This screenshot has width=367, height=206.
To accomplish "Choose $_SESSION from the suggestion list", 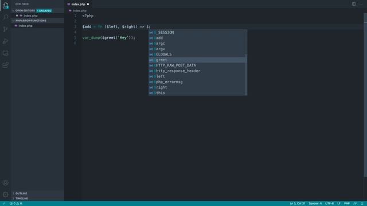I will [197, 33].
